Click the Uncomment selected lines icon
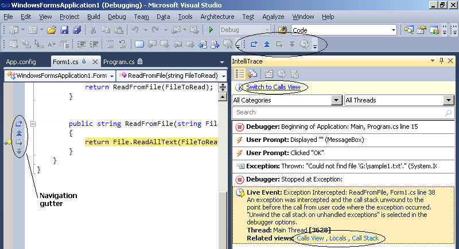Screen dimensions: 459x249 coord(123,45)
